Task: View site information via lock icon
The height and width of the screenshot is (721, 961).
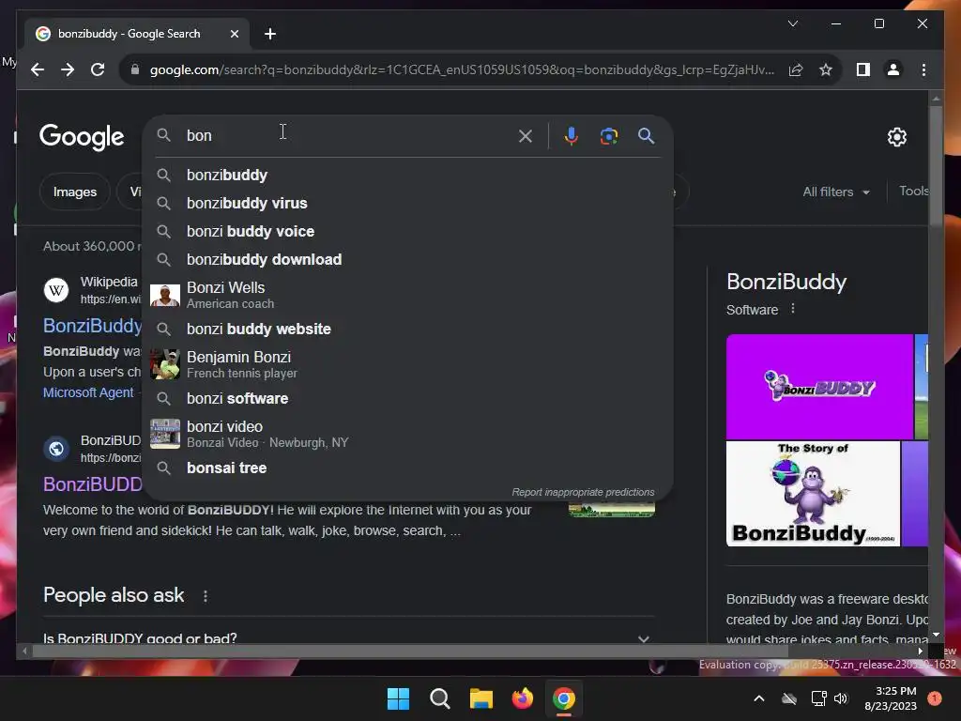Action: point(135,69)
